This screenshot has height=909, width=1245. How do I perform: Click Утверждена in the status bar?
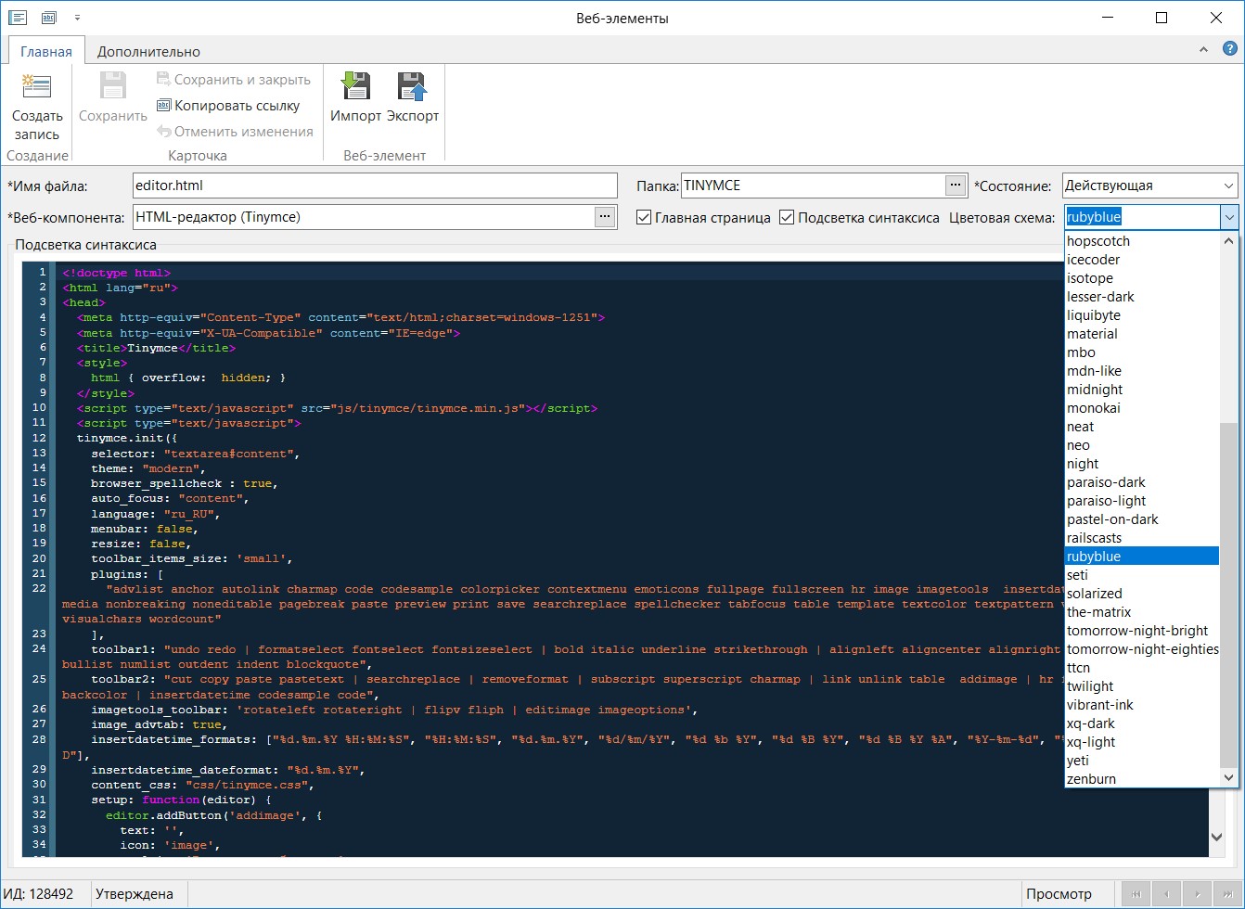click(x=135, y=894)
